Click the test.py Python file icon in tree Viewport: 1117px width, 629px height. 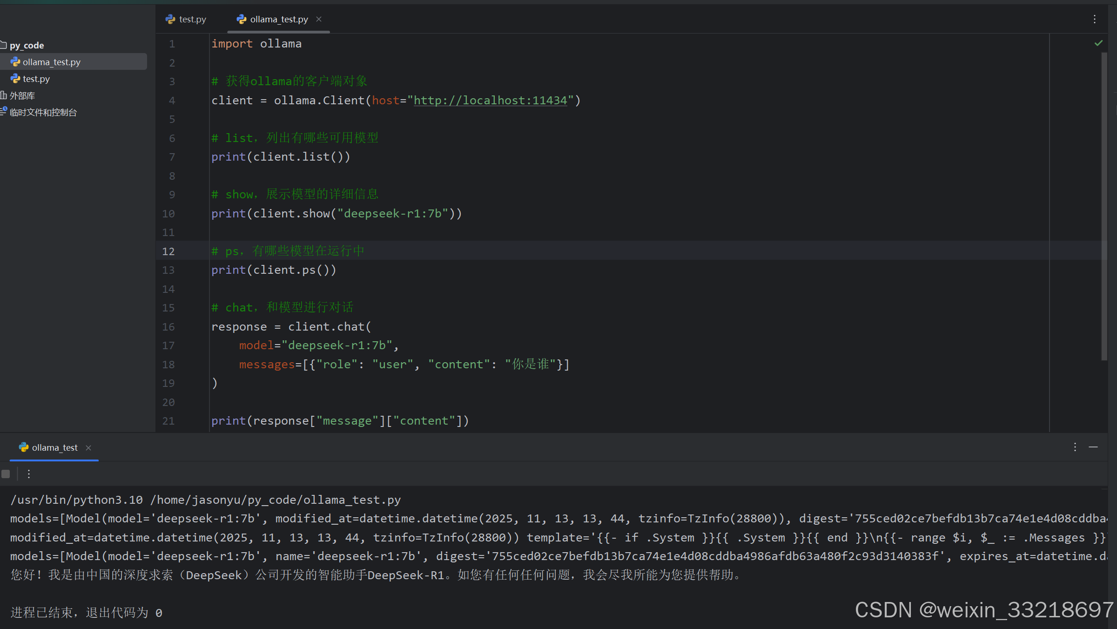pyautogui.click(x=15, y=79)
